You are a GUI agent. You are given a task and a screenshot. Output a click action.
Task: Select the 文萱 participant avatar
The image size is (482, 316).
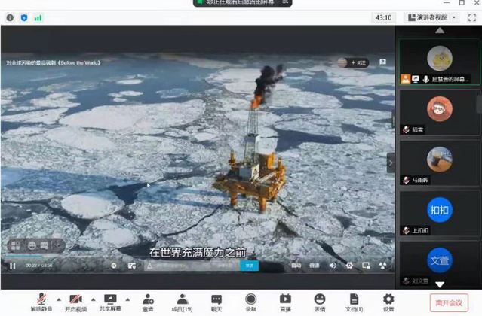[440, 260]
